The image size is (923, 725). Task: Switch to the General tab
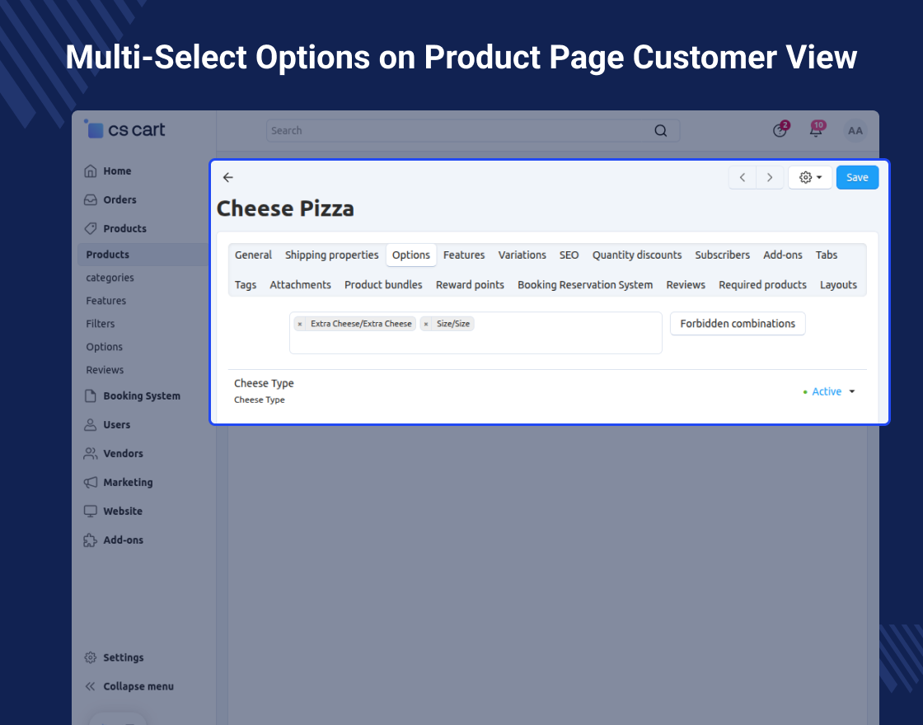253,255
